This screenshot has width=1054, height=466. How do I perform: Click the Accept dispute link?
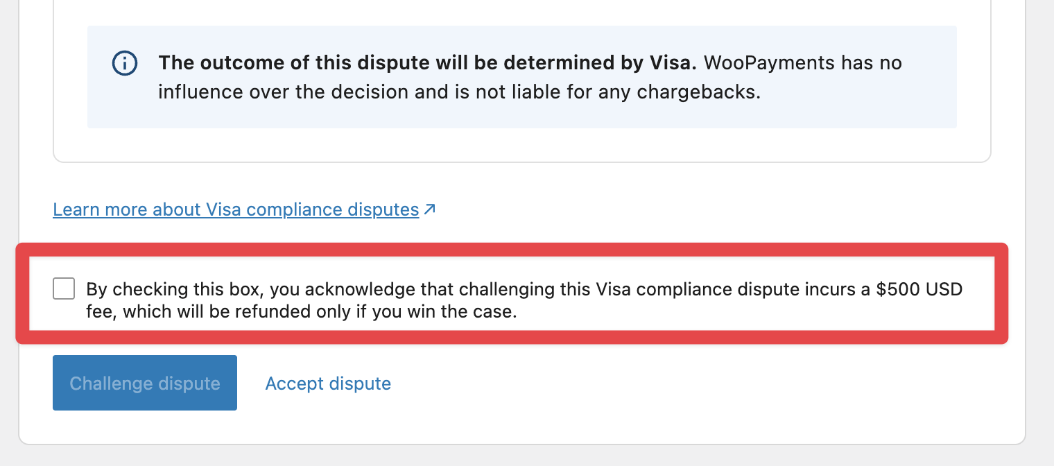click(328, 383)
